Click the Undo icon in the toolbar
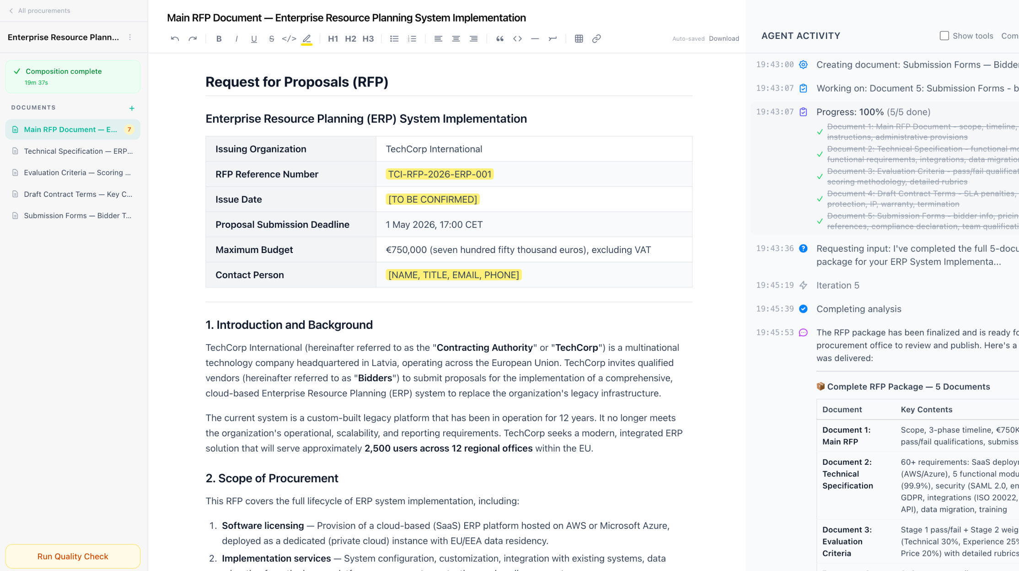 pyautogui.click(x=175, y=39)
